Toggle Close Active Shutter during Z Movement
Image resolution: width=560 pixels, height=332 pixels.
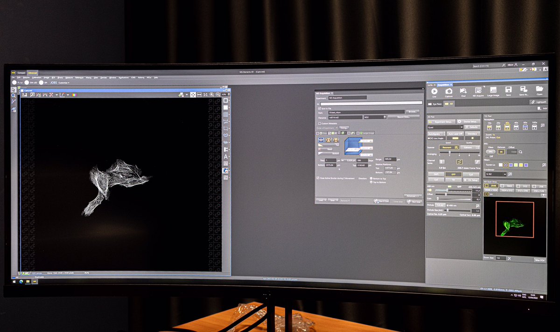318,177
